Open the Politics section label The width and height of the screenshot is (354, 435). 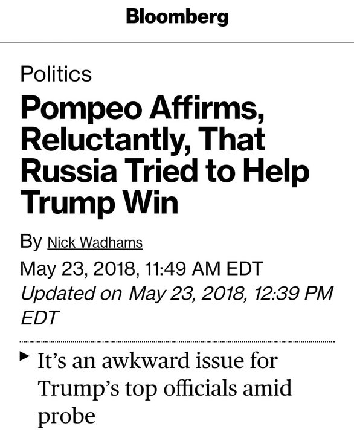[x=56, y=74]
